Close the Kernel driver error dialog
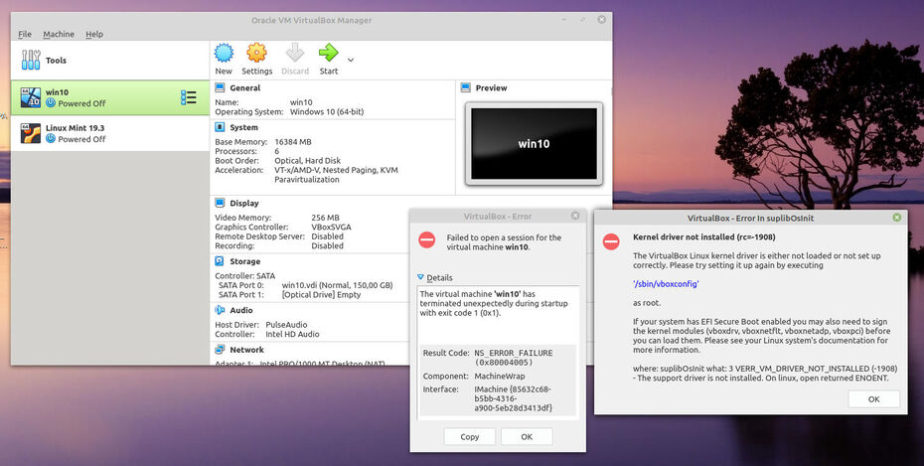The height and width of the screenshot is (466, 924). click(x=897, y=218)
